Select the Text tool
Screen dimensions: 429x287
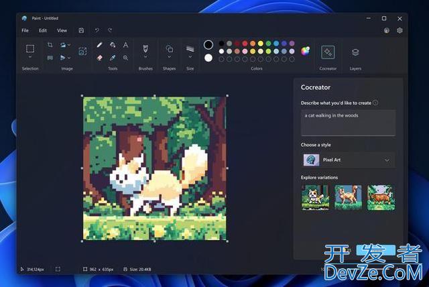tap(125, 45)
